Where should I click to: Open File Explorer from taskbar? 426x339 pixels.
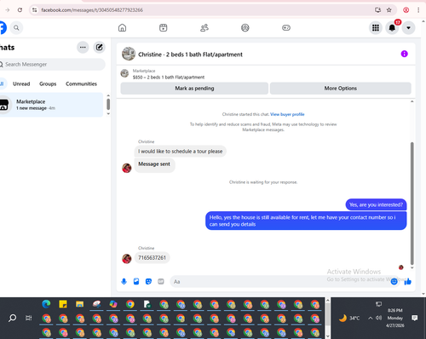tap(79, 304)
